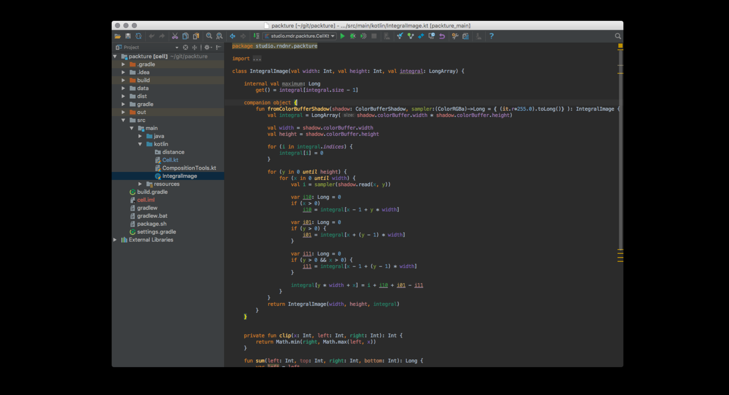Open the Project view mode dropdown

click(177, 47)
